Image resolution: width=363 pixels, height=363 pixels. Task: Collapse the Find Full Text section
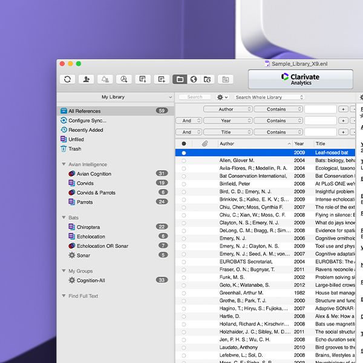(x=64, y=296)
